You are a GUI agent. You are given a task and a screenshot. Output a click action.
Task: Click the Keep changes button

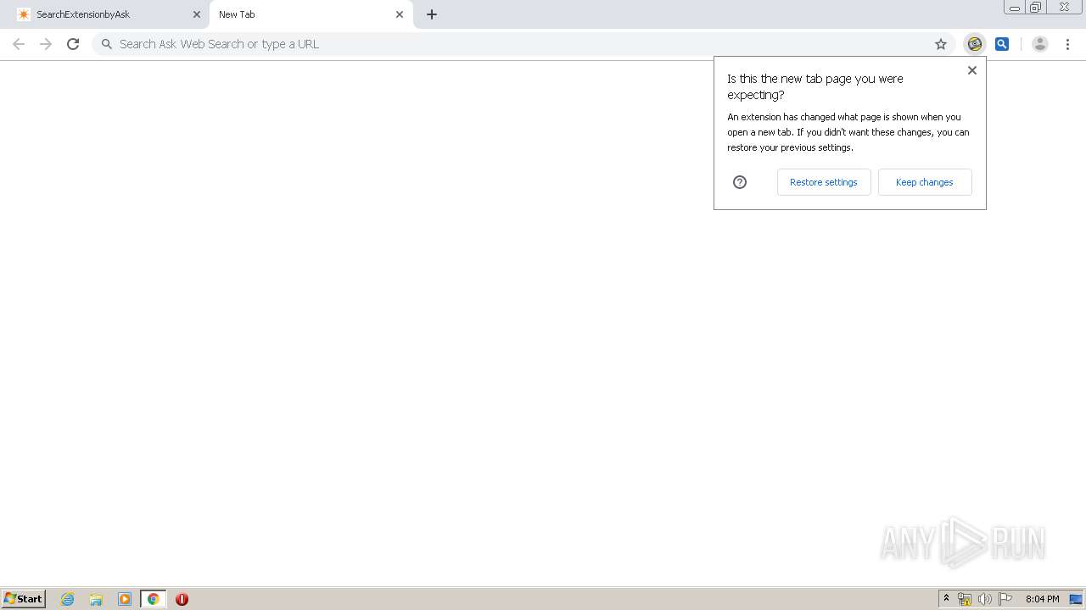click(925, 182)
